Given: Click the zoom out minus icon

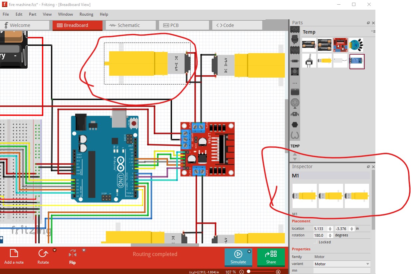Looking at the screenshot, I should click(242, 272).
